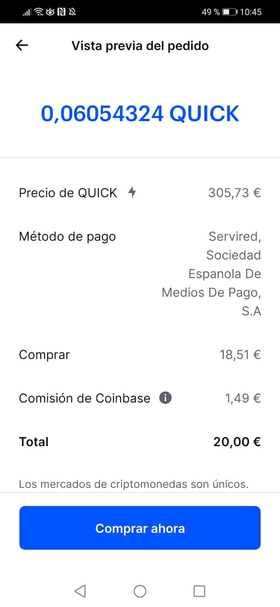Screen dimensions: 280x607
Task: Tap the Método de pago row label
Action: coord(67,236)
